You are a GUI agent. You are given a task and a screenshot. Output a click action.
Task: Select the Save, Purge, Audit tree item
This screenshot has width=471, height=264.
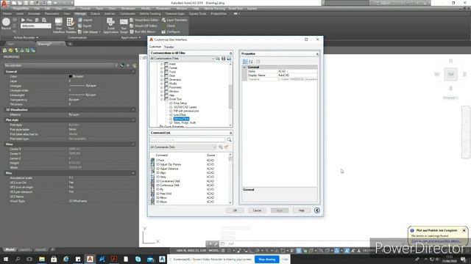[185, 122]
